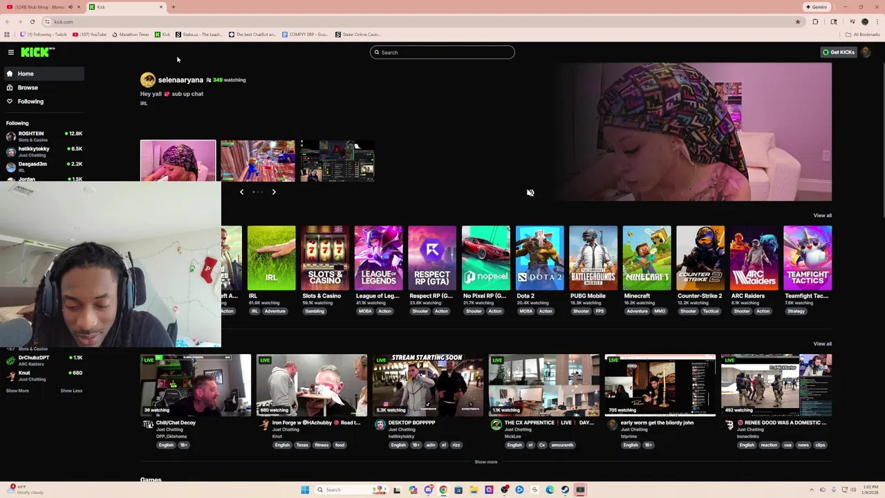Select the second featured stream thumbnail
The width and height of the screenshot is (885, 498).
(258, 161)
